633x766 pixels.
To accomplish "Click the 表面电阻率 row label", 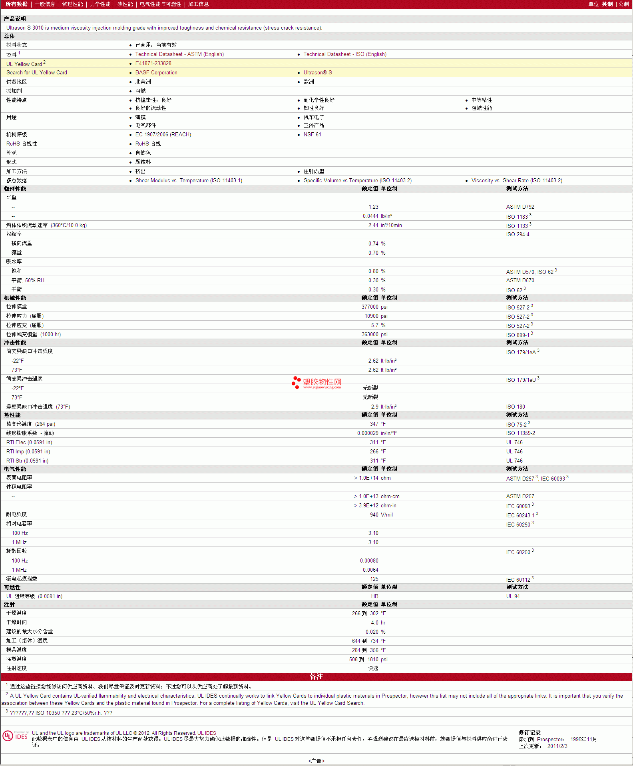I will pos(19,477).
